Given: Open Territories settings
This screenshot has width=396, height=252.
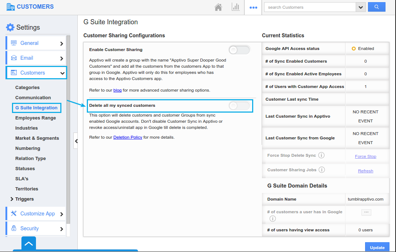Looking at the screenshot, I should click(27, 189).
